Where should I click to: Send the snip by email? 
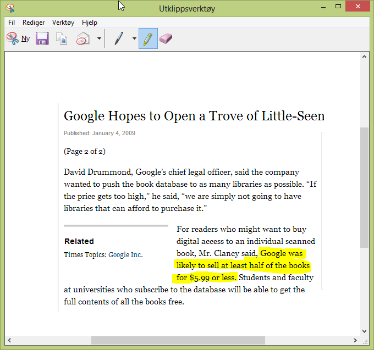(x=83, y=38)
